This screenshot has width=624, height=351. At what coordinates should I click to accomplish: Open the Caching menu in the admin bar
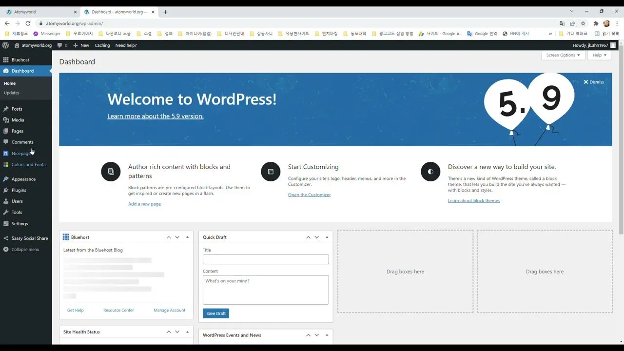102,45
